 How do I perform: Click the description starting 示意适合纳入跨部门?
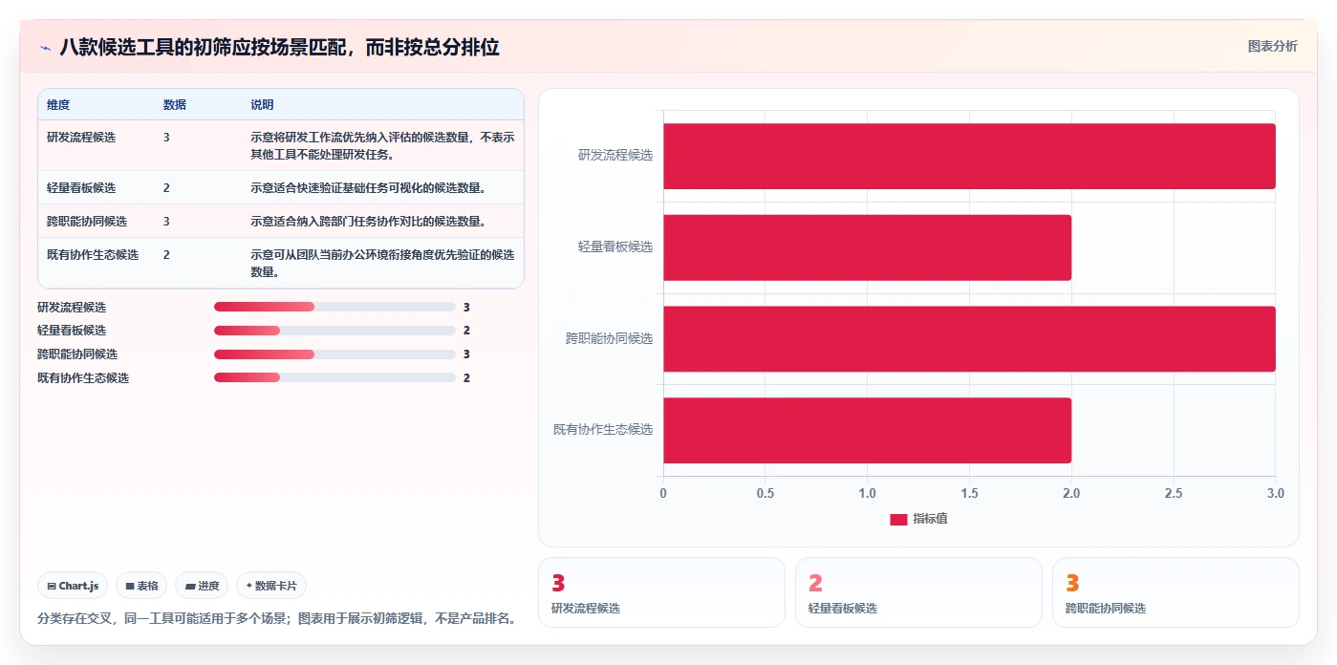369,222
